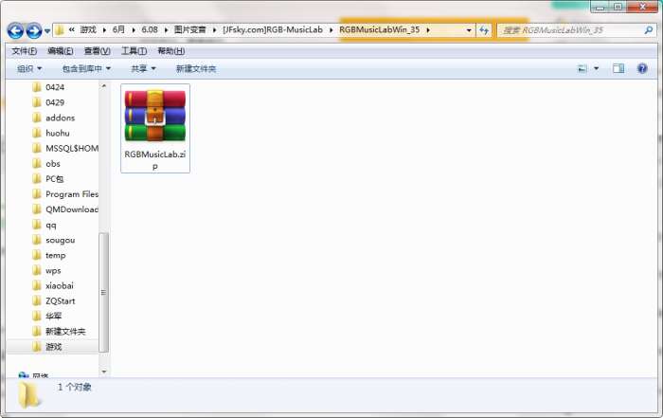The height and width of the screenshot is (418, 663).
Task: Click the navigation pane scrollbar thumb
Action: click(103, 292)
